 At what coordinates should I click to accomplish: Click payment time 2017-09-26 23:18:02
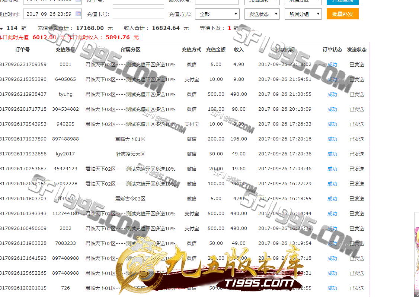[x=285, y=64]
